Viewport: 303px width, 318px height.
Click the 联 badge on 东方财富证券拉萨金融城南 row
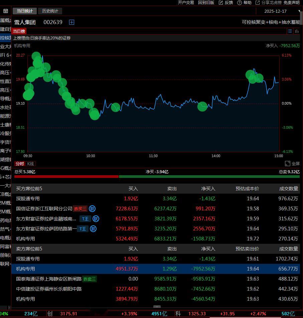tap(96, 219)
